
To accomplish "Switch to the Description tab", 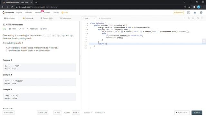I will pyautogui.click(x=9, y=18).
